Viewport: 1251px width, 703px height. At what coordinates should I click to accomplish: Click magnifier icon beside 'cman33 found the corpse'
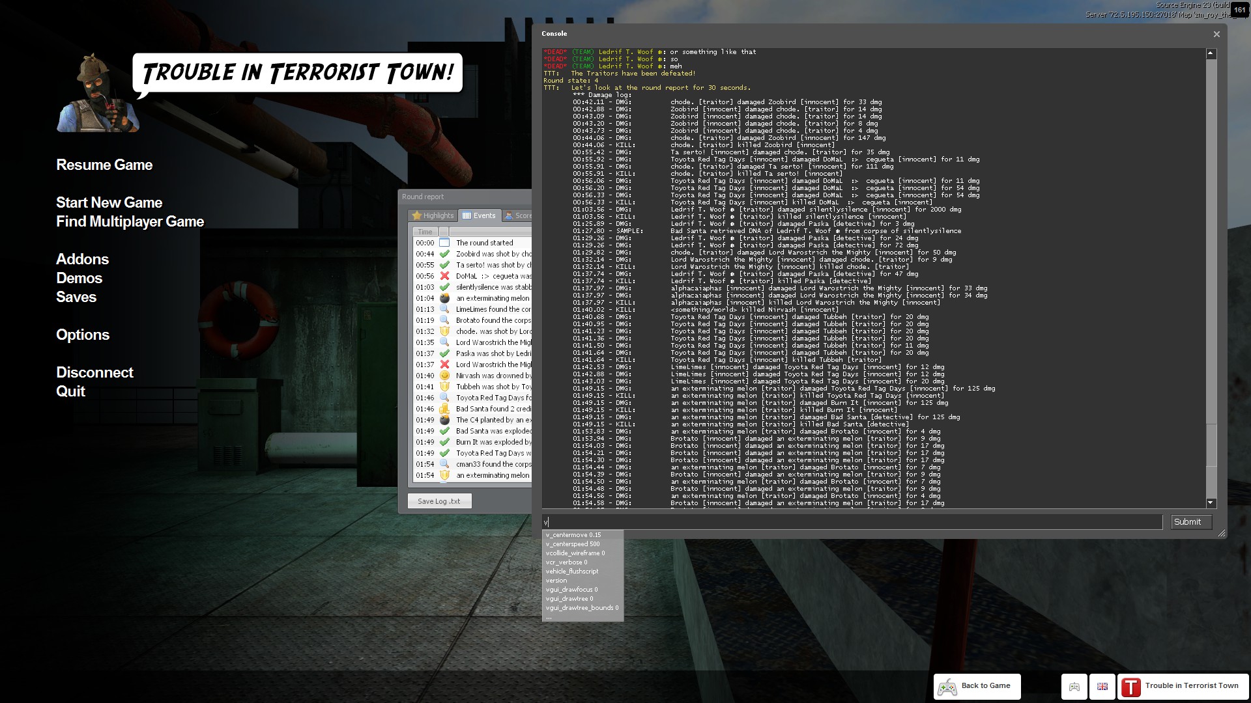point(444,464)
